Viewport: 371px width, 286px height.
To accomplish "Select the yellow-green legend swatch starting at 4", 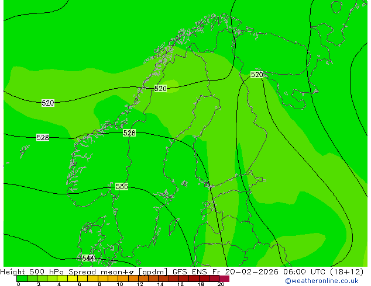I will pyautogui.click(x=63, y=278).
